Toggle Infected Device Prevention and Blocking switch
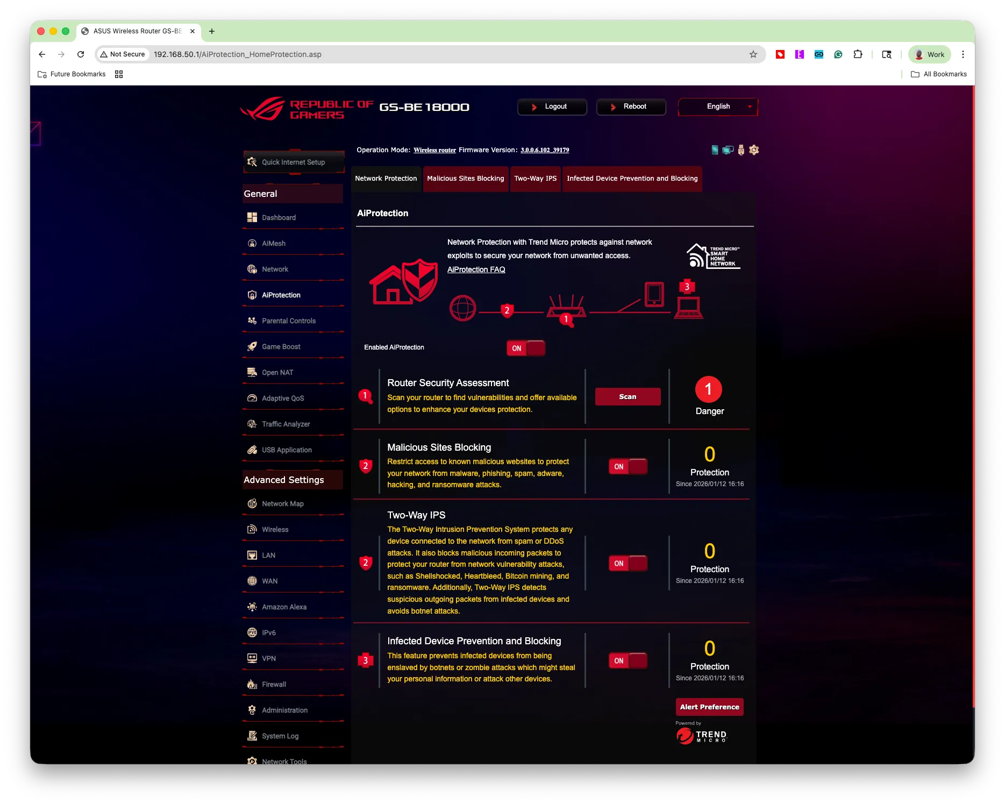Image resolution: width=1005 pixels, height=804 pixels. click(628, 660)
